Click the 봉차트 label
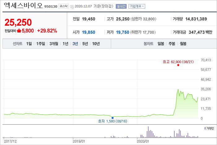 tap(148, 44)
